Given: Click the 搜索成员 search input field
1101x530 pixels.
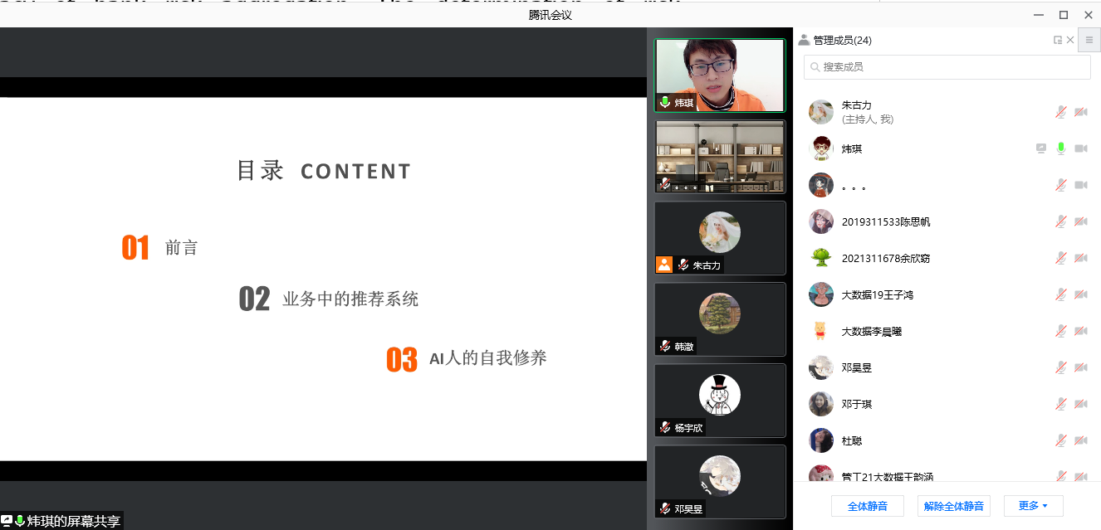Looking at the screenshot, I should (947, 66).
